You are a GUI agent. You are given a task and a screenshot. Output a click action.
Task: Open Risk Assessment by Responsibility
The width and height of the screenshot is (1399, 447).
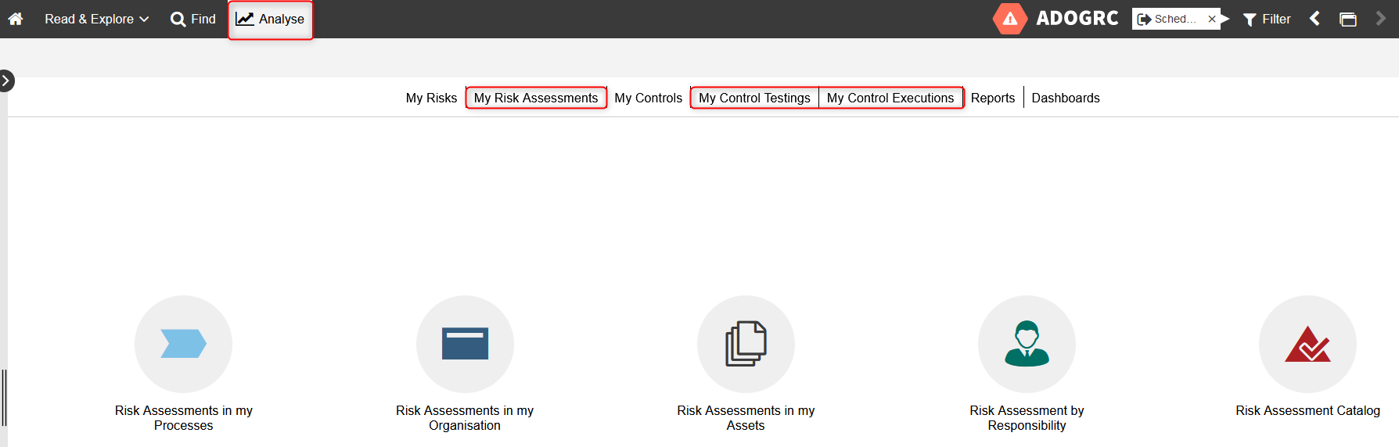click(x=1027, y=344)
